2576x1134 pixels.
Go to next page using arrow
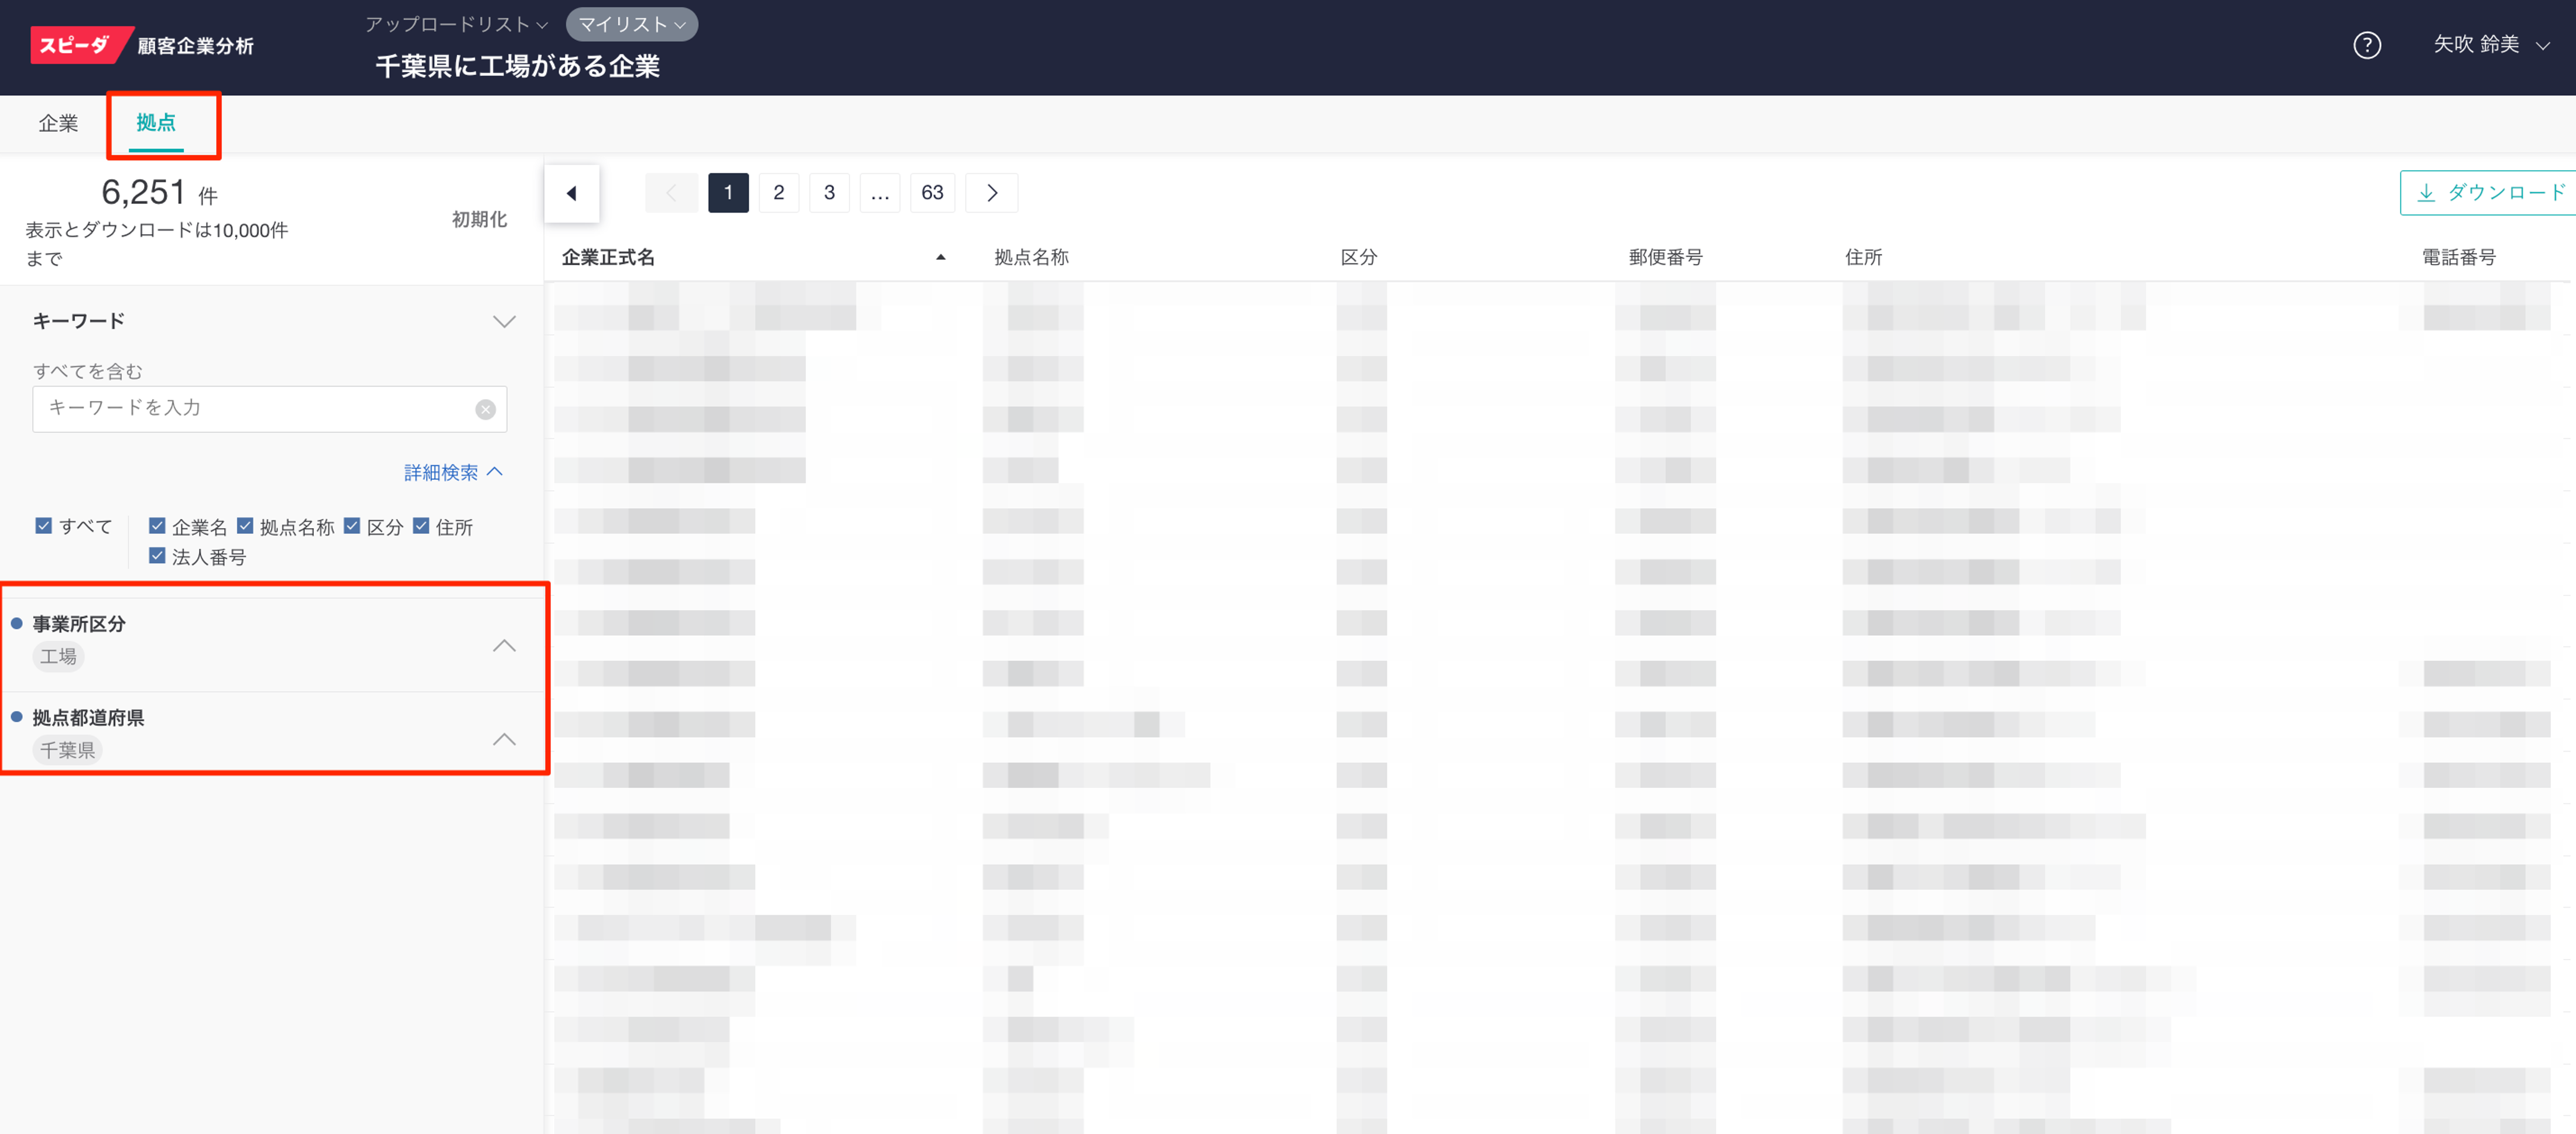coord(991,193)
